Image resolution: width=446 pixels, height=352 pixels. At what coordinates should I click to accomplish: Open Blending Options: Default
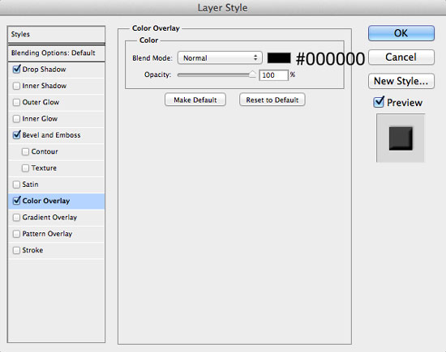(x=56, y=53)
